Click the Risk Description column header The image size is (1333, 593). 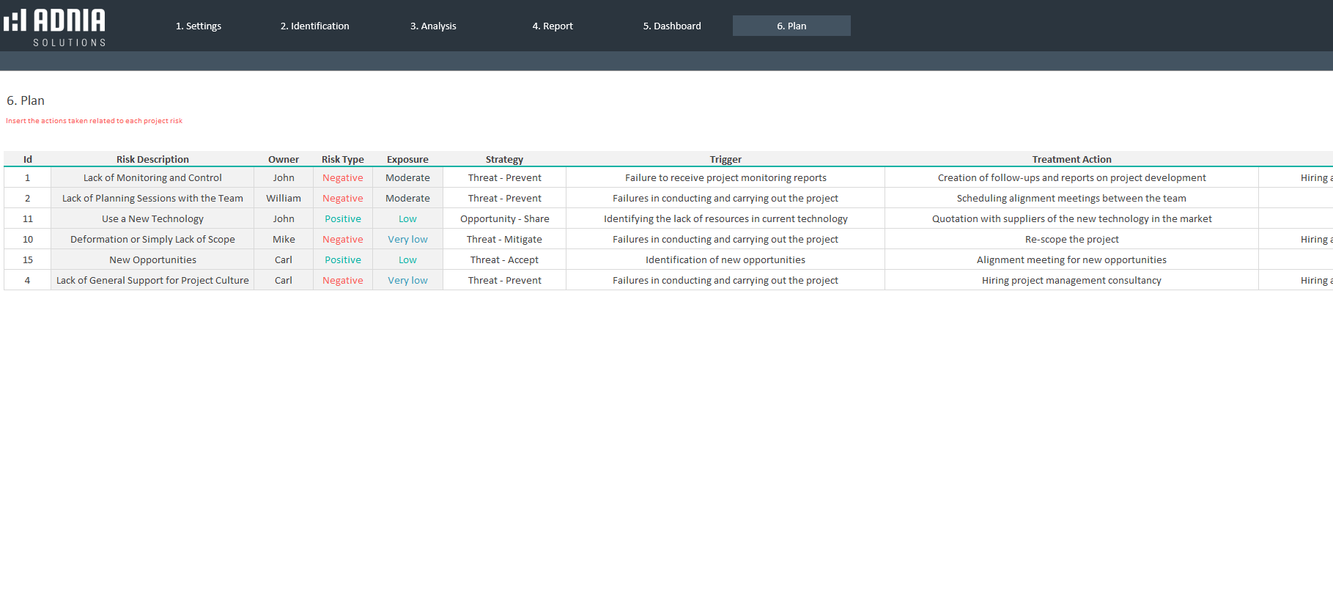pyautogui.click(x=152, y=159)
